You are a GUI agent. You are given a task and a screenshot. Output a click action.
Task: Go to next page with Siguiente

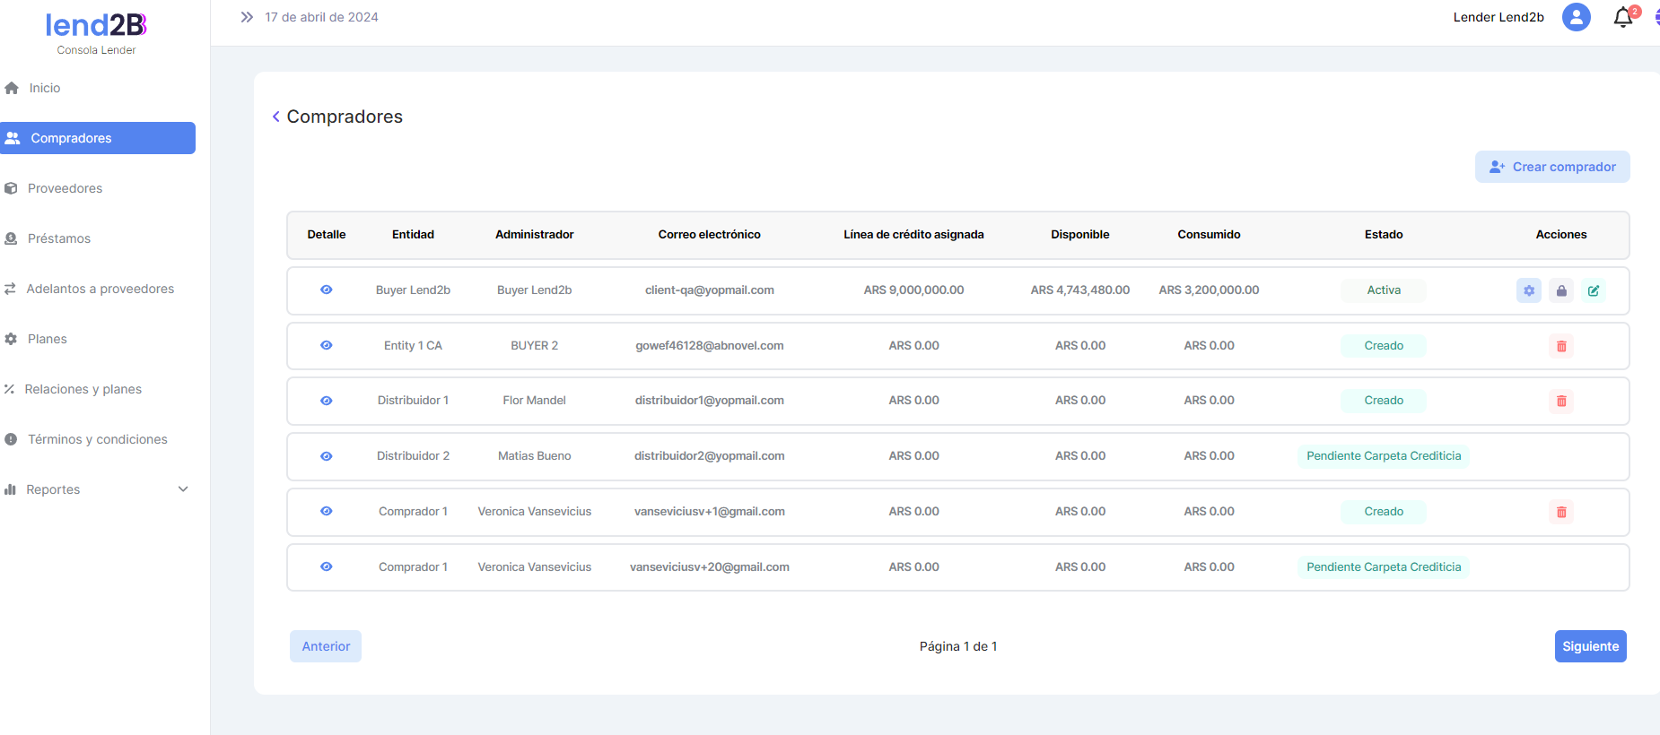[x=1590, y=646]
